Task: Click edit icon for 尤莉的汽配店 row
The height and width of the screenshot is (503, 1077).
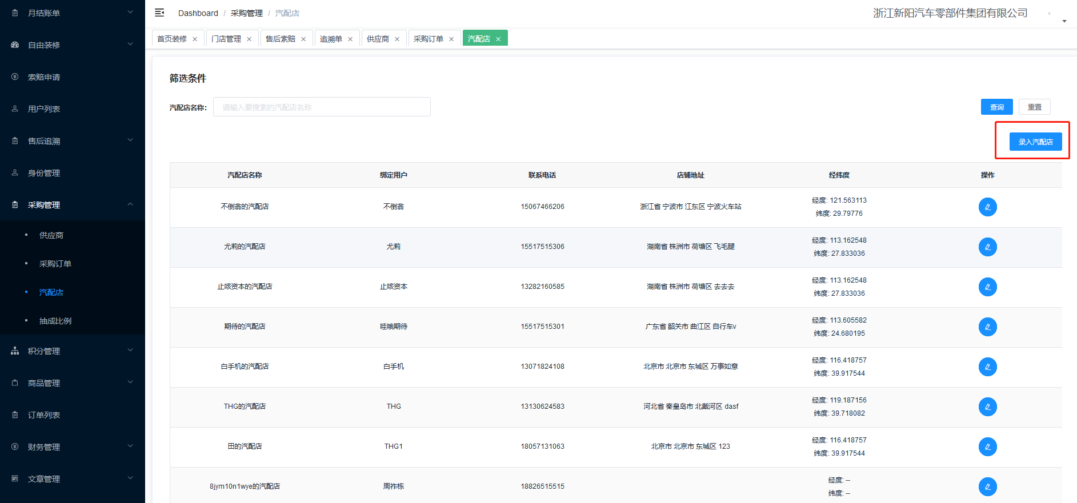Action: click(x=987, y=247)
